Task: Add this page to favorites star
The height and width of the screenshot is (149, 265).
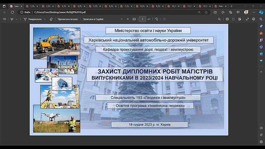Action: click(206, 12)
